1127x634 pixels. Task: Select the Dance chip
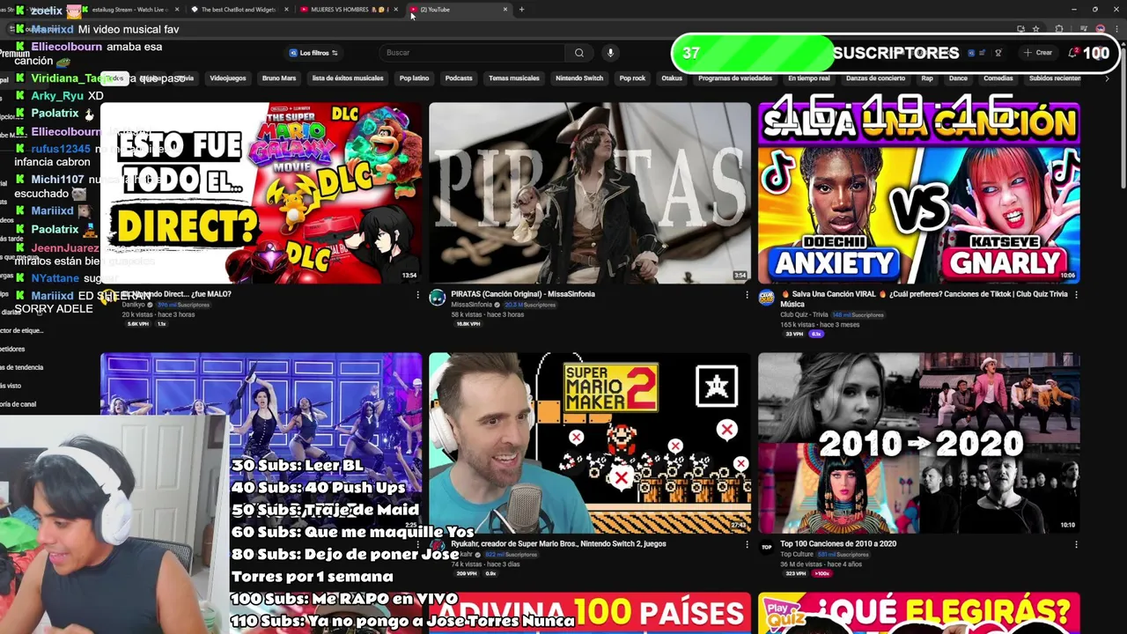(x=958, y=78)
